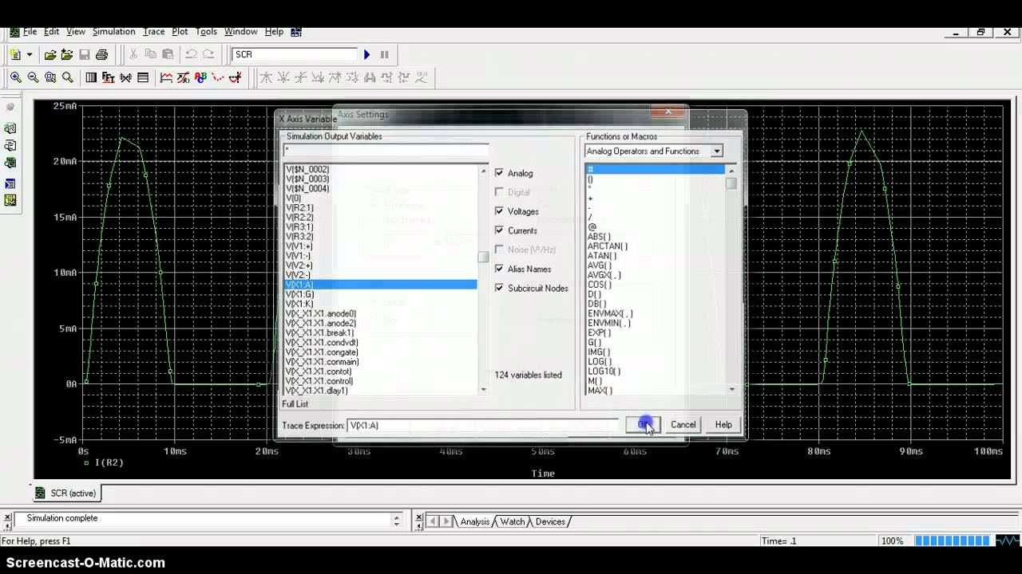
Task: Open the Tools menu
Action: [206, 32]
